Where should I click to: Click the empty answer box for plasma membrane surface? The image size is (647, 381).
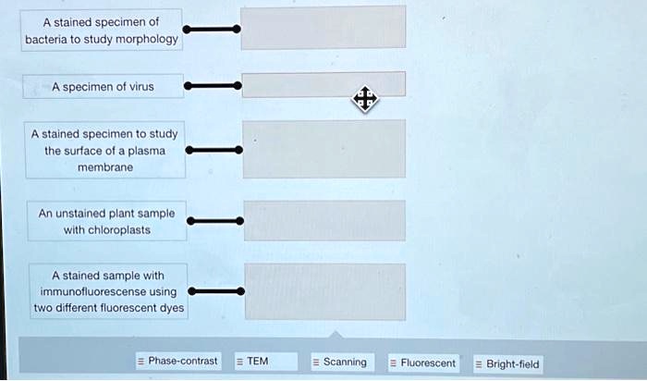323,148
